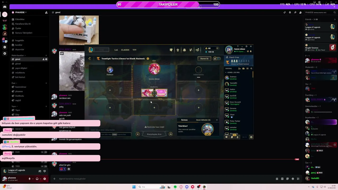Create invite for the genel channel
The height and width of the screenshot is (190, 338).
(43, 59)
